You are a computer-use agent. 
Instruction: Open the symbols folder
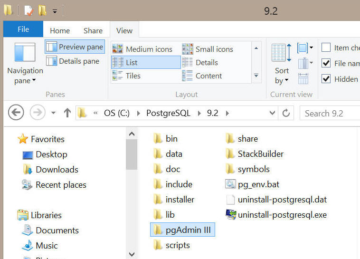coord(248,169)
